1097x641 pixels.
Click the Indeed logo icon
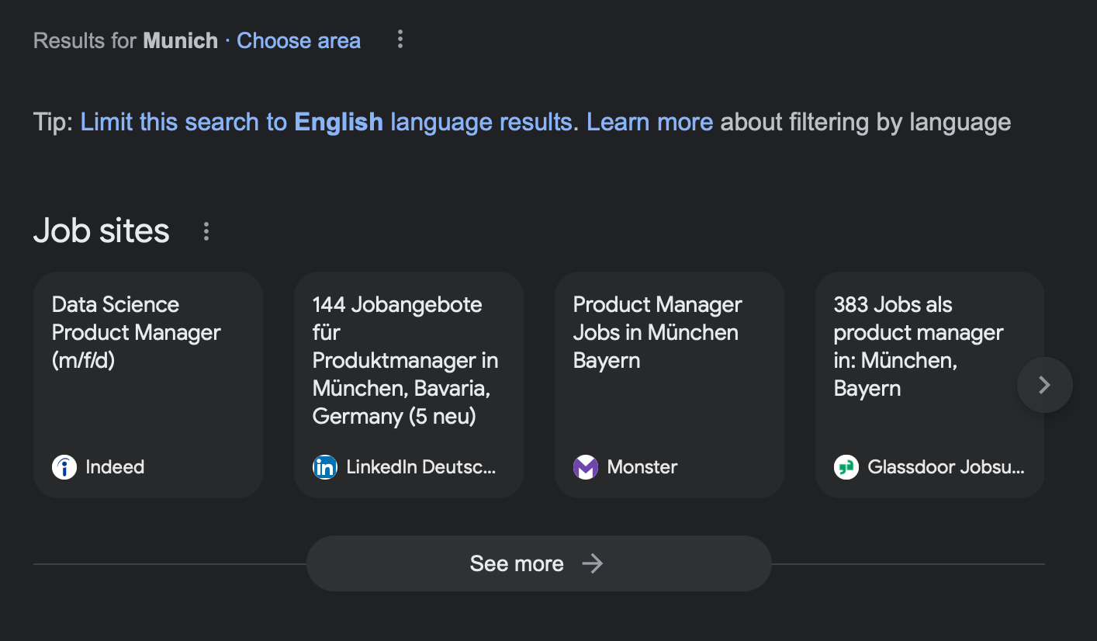coord(64,467)
